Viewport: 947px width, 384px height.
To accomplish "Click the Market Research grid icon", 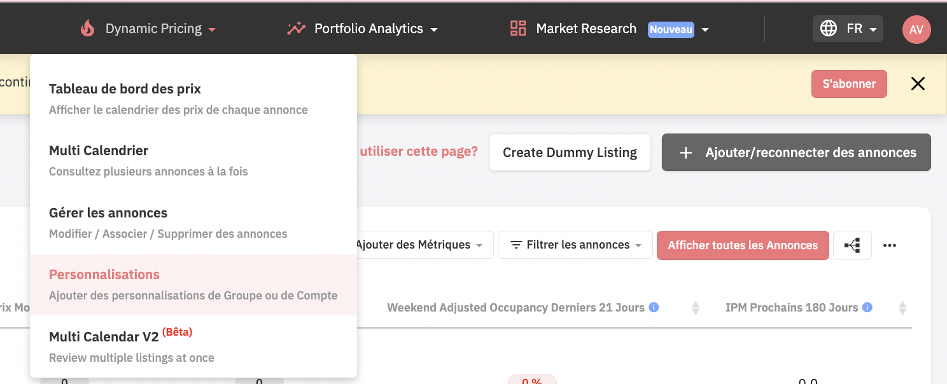I will 518,29.
